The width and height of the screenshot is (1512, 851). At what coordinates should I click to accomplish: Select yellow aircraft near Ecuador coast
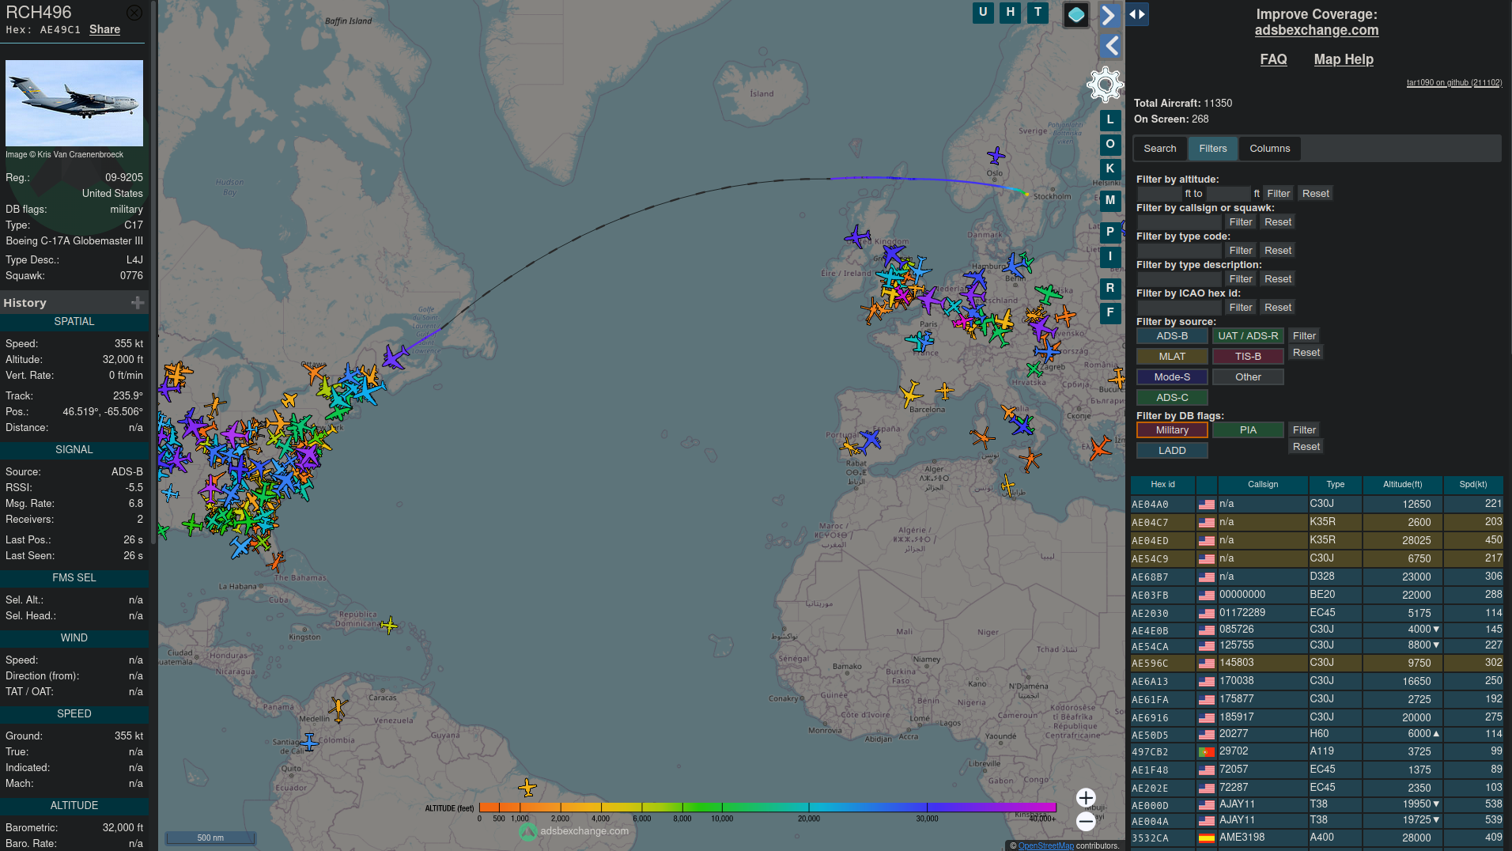[x=527, y=788]
